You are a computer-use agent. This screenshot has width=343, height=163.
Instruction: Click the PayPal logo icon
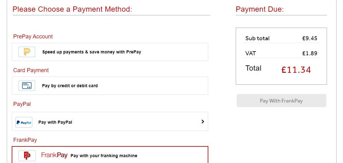tap(24, 122)
